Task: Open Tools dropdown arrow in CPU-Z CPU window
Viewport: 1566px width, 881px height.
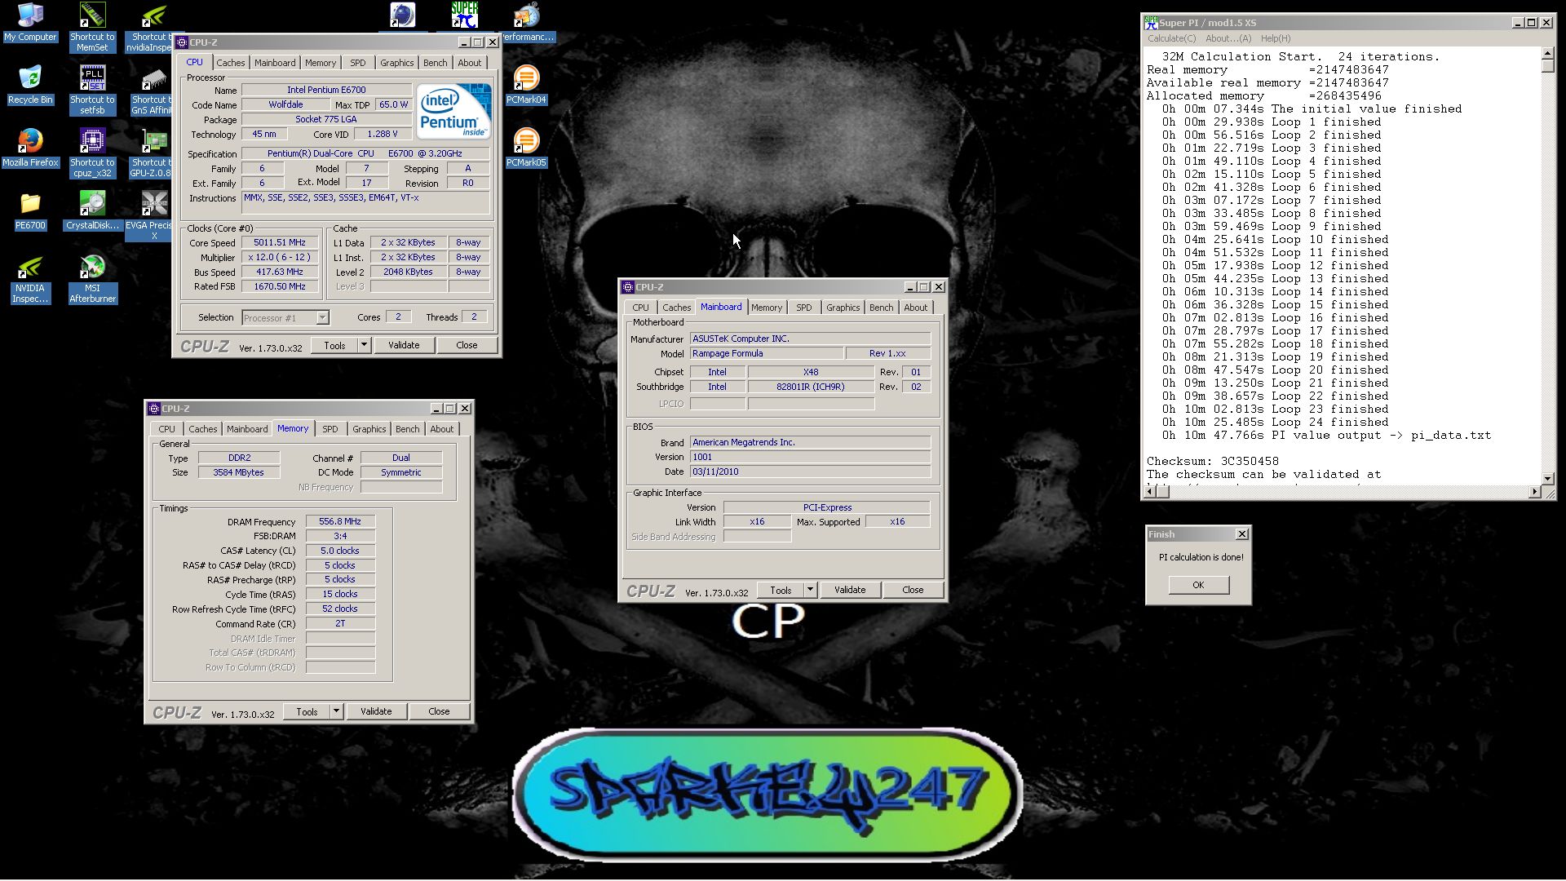Action: click(x=364, y=345)
